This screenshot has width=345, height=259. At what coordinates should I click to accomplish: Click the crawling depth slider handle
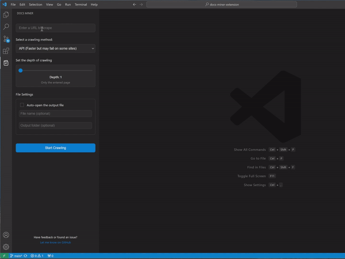20,70
